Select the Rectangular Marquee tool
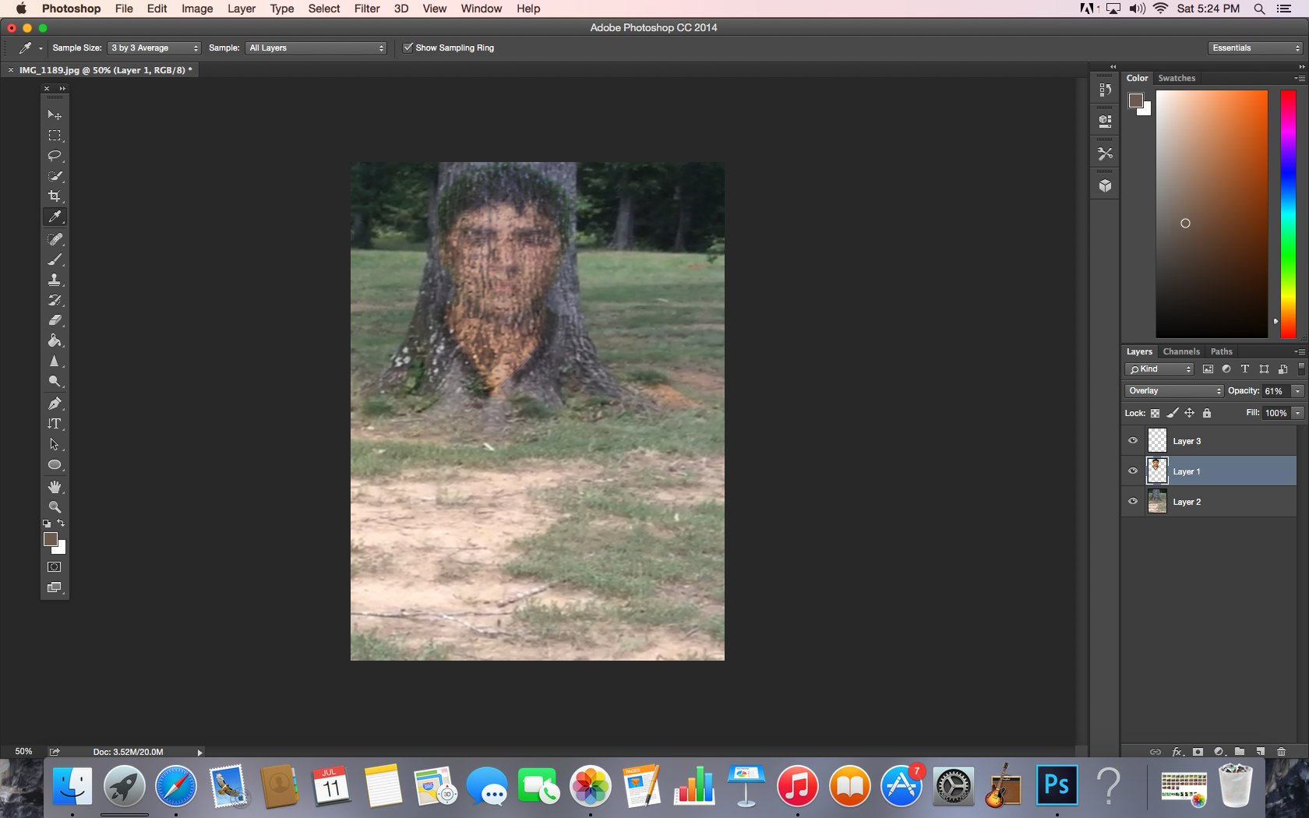This screenshot has width=1309, height=818. click(x=55, y=136)
